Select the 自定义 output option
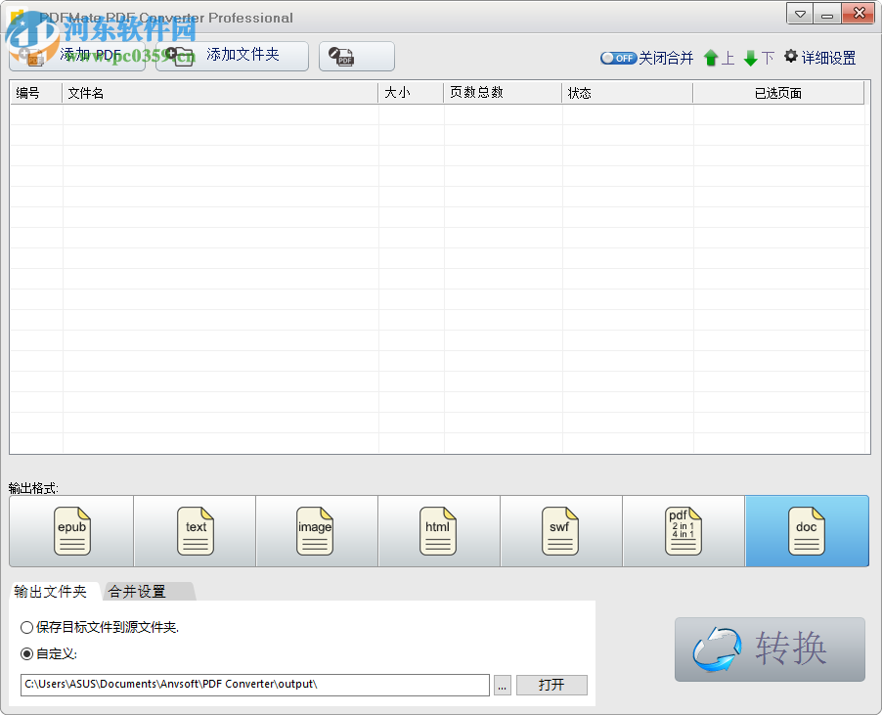 26,653
